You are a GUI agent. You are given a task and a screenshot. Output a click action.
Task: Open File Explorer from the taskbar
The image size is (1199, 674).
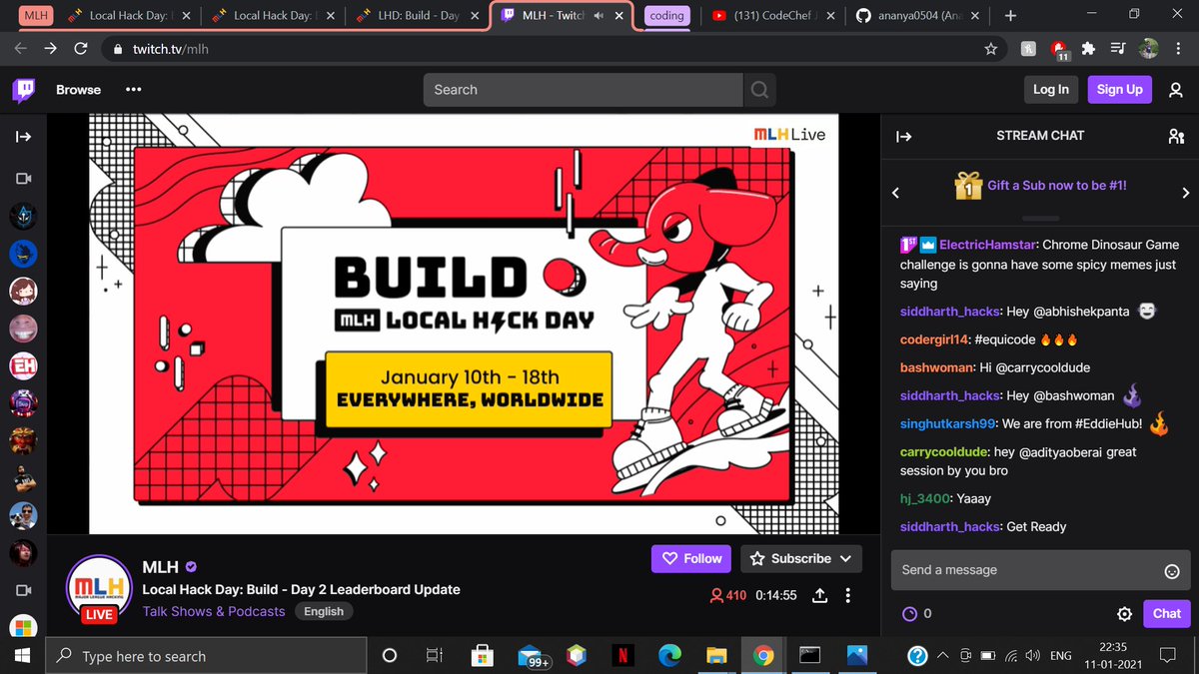point(716,656)
